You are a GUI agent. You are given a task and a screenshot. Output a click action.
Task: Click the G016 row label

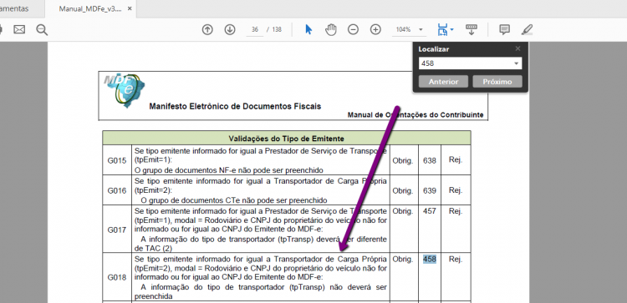[x=117, y=191]
